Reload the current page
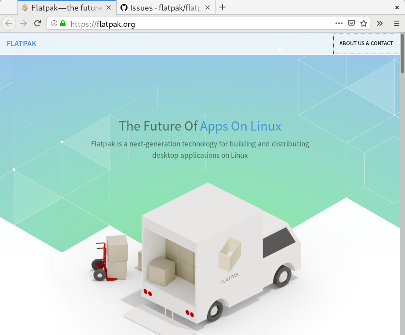This screenshot has height=335, width=405. coord(38,23)
